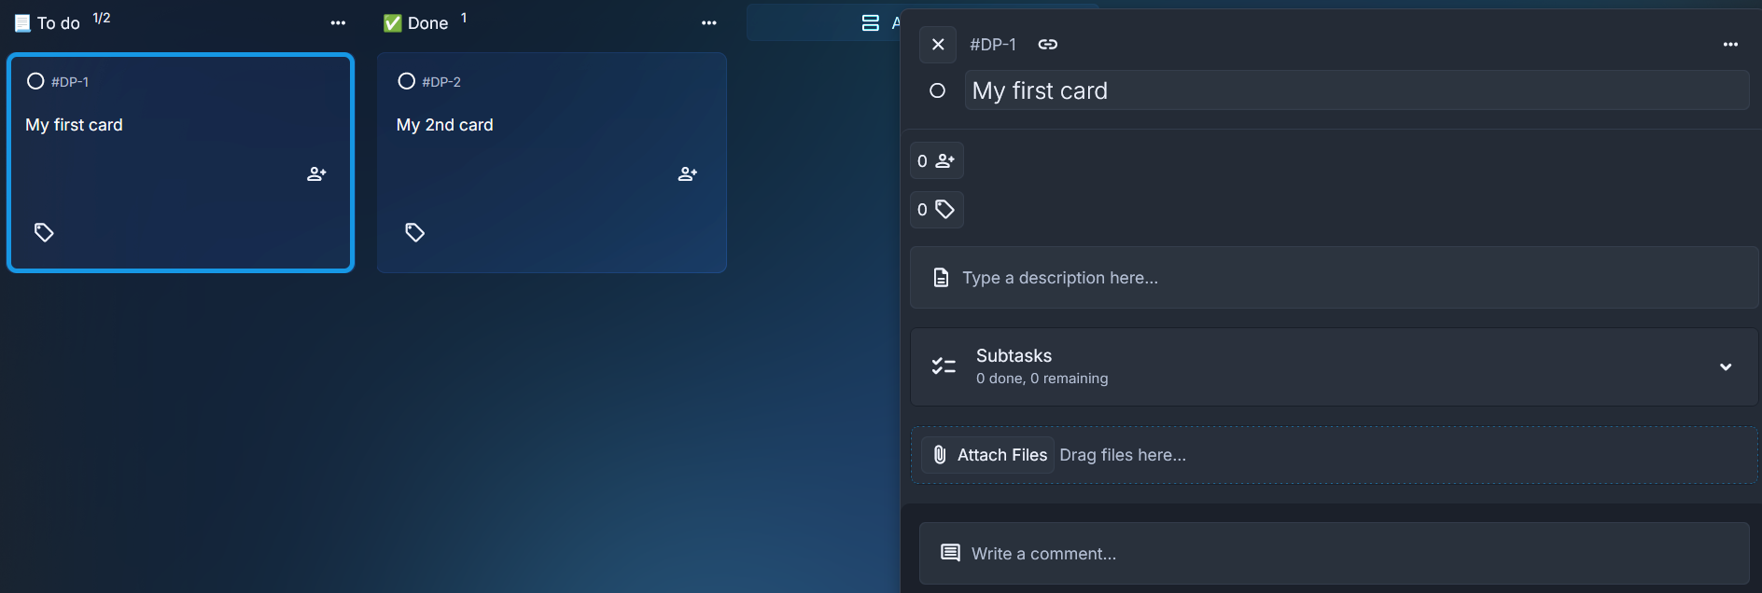Mark My first card complete in detail panel
This screenshot has width=1762, height=593.
(x=938, y=90)
